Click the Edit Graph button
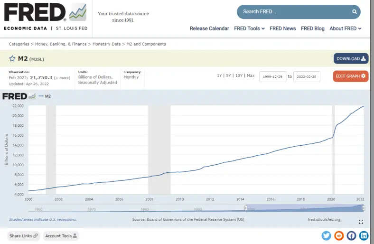The width and height of the screenshot is (374, 244). (351, 76)
